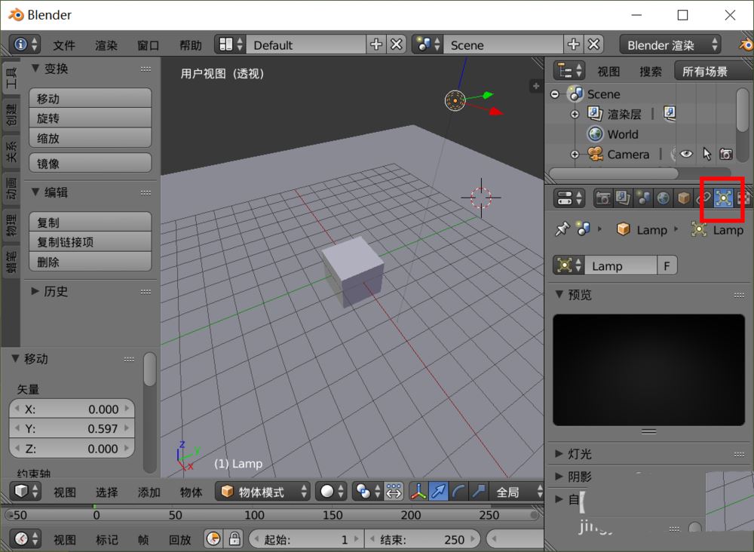Open the Render Layers properties tab
This screenshot has height=552, width=754.
click(621, 198)
